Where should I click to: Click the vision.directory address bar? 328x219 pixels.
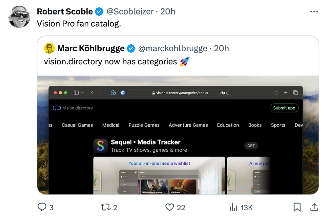pos(180,93)
